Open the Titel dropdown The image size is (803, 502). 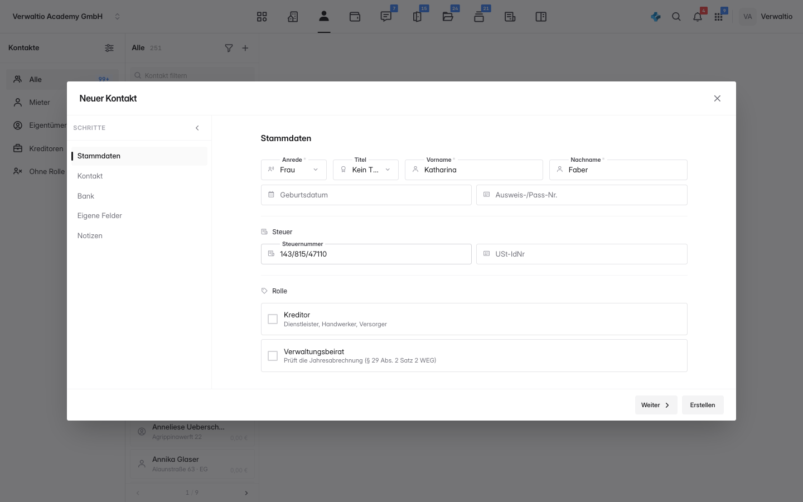pyautogui.click(x=366, y=170)
